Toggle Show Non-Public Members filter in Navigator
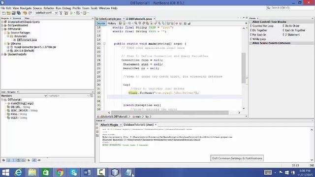Viewport: 315px width, 177px height. (19, 160)
